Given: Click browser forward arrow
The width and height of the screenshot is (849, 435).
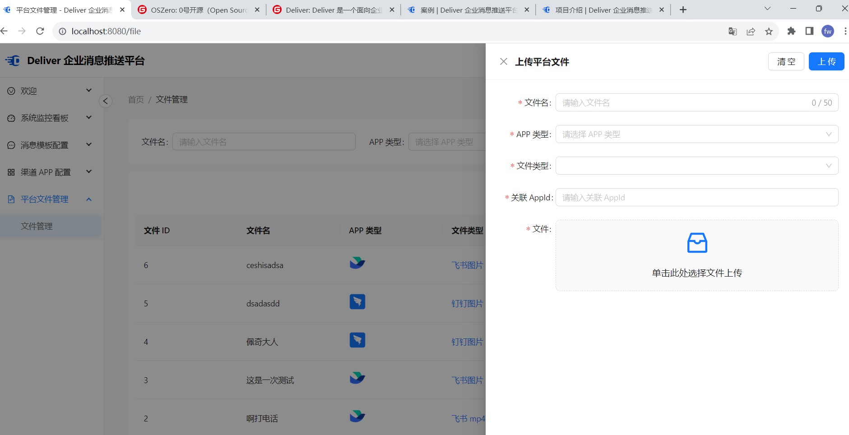Looking at the screenshot, I should point(22,31).
